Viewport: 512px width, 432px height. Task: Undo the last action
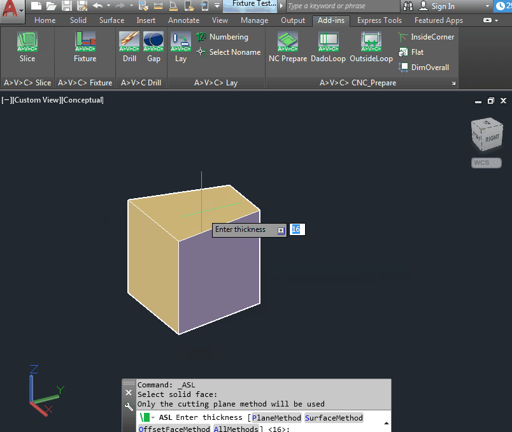(x=97, y=6)
